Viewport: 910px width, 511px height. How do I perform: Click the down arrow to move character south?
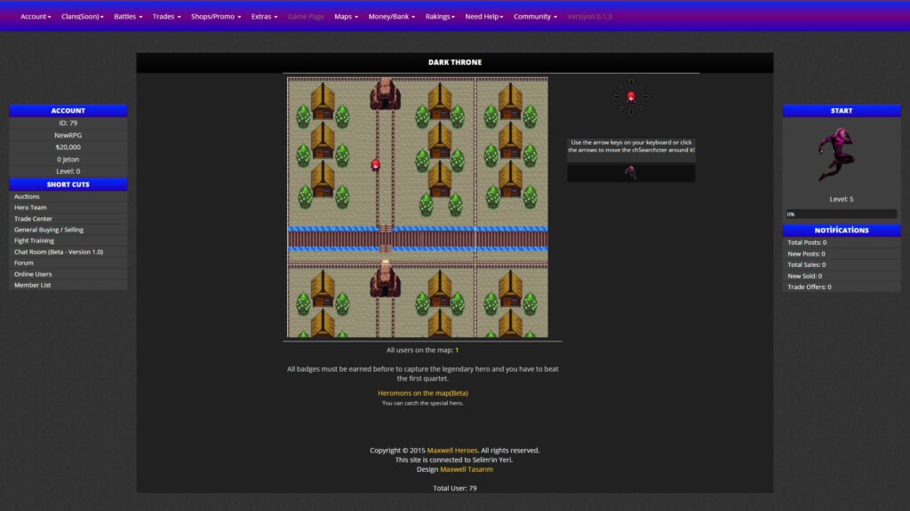[631, 112]
